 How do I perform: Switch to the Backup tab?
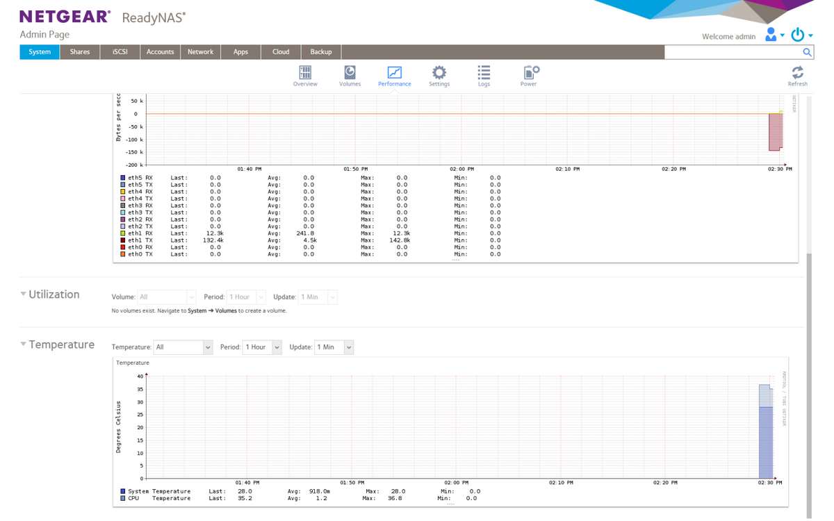[x=321, y=52]
